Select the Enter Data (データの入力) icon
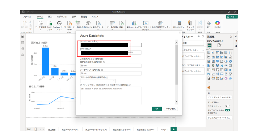Viewport: 261px width, 140px height. point(78,23)
